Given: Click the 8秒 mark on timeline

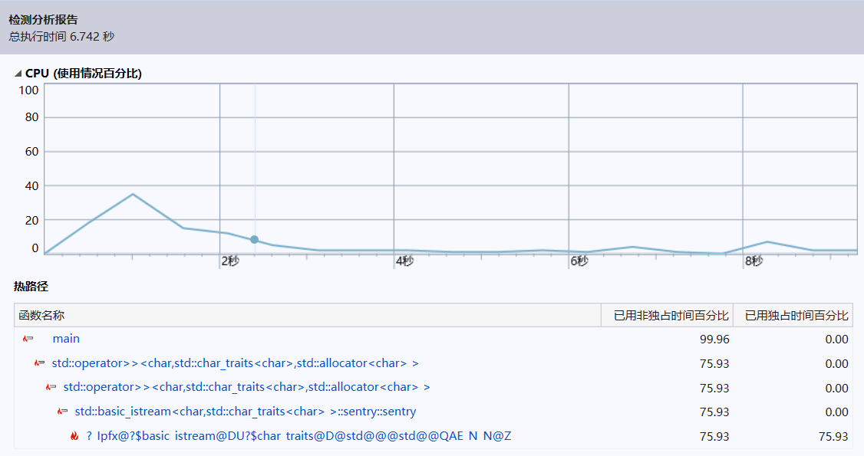Looking at the screenshot, I should tap(754, 261).
